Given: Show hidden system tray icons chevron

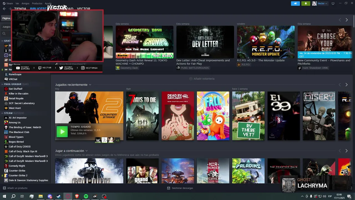Looking at the screenshot, I should tap(302, 196).
